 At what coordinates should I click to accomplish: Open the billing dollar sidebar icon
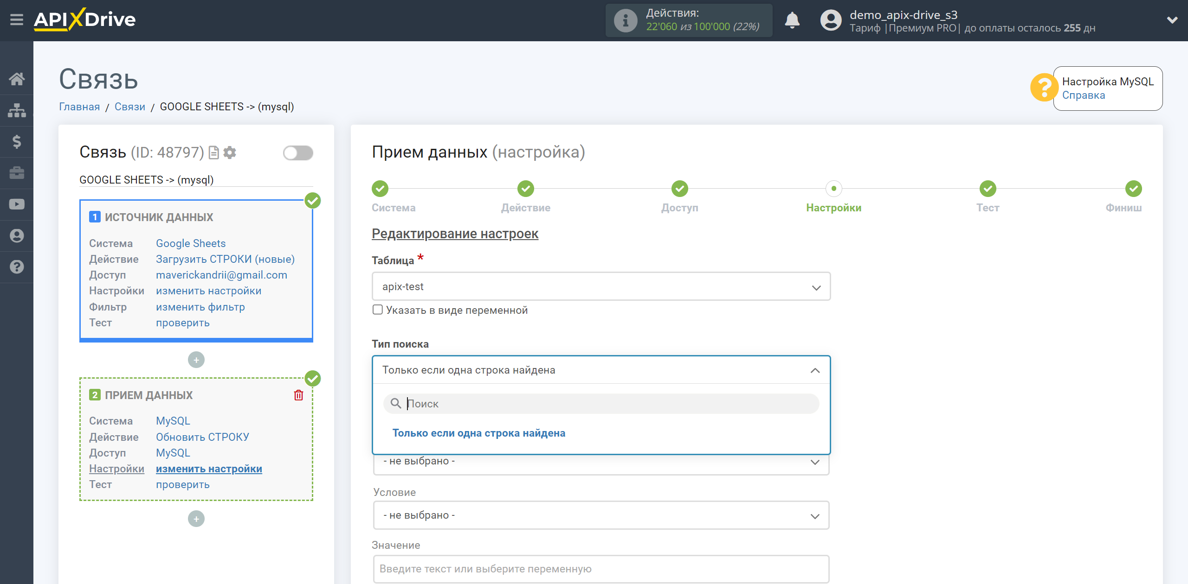coord(17,141)
